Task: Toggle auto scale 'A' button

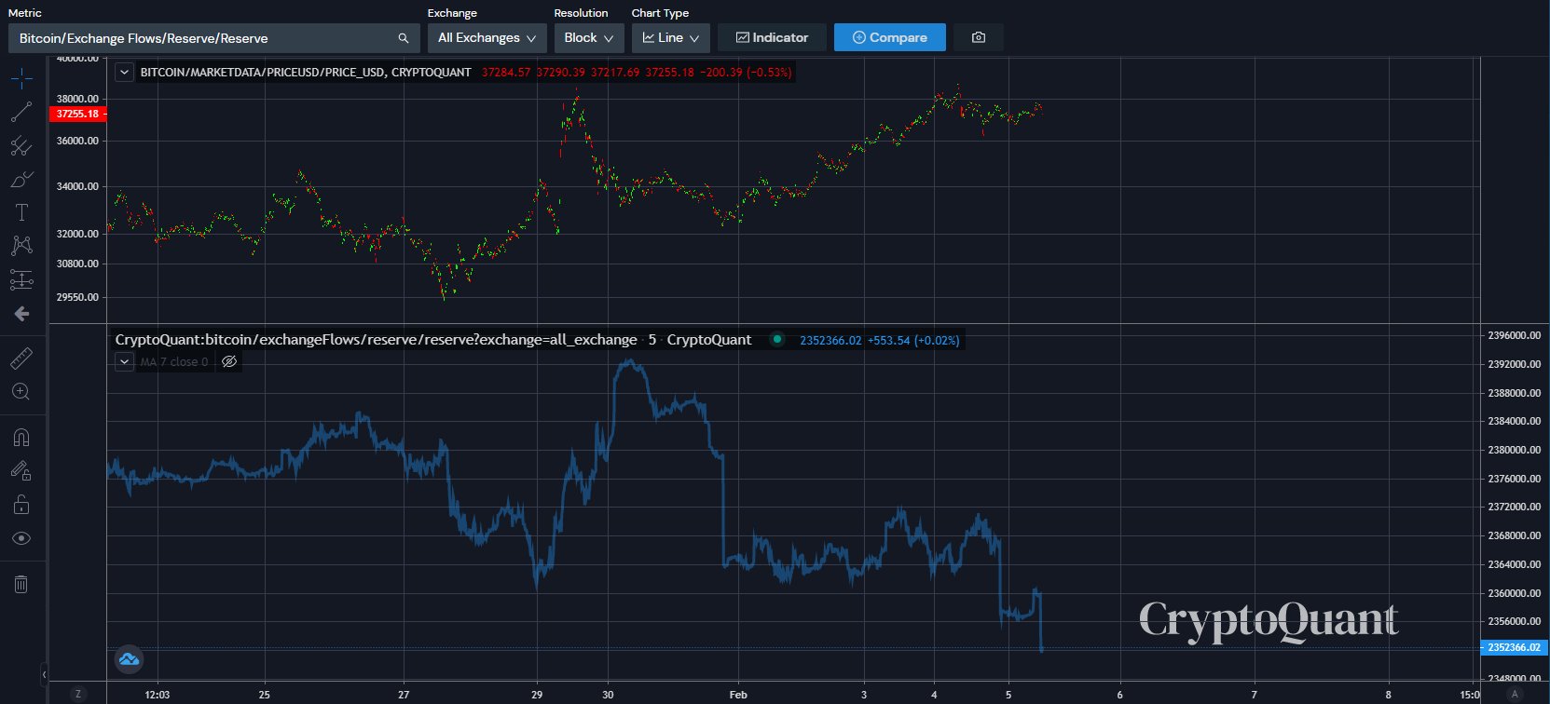Action: click(1515, 694)
